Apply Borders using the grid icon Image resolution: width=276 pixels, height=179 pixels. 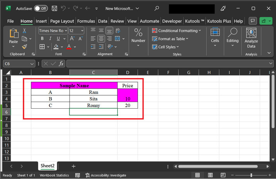tap(42, 47)
